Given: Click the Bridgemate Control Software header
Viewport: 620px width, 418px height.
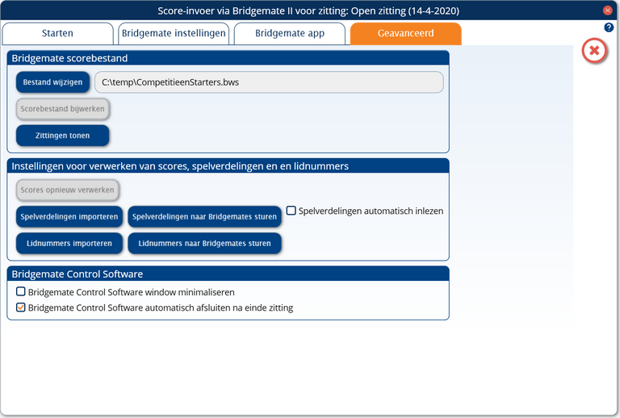Looking at the screenshot, I should tap(228, 274).
